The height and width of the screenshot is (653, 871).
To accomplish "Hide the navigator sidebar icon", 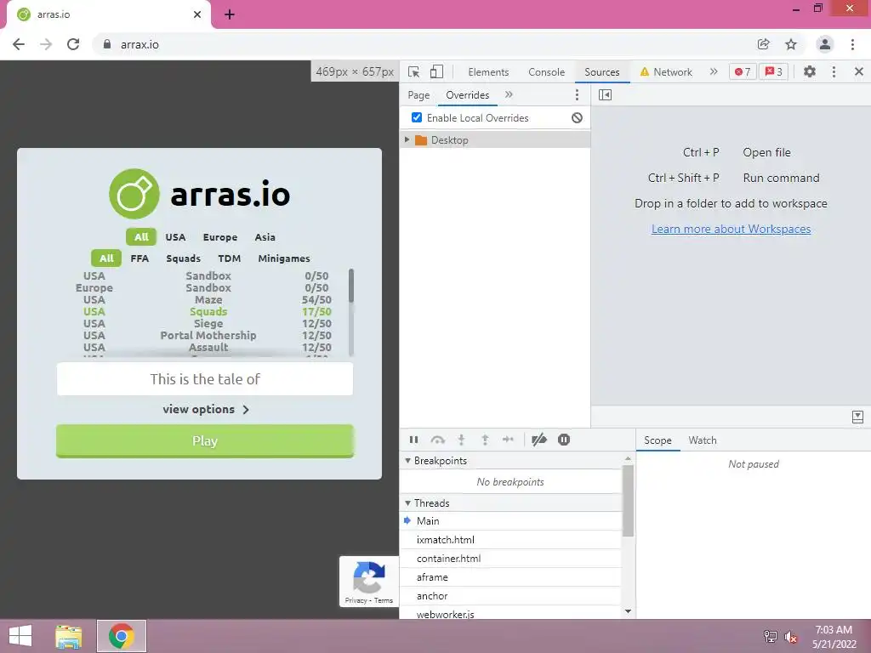I will [x=605, y=95].
